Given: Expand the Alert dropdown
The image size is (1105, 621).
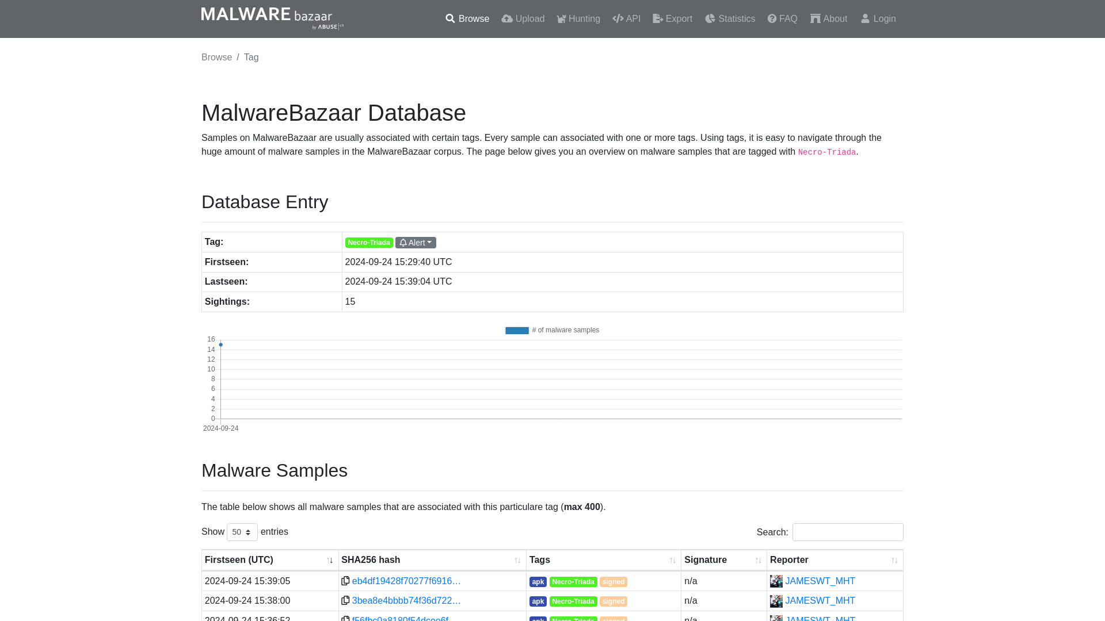Looking at the screenshot, I should click(x=416, y=243).
